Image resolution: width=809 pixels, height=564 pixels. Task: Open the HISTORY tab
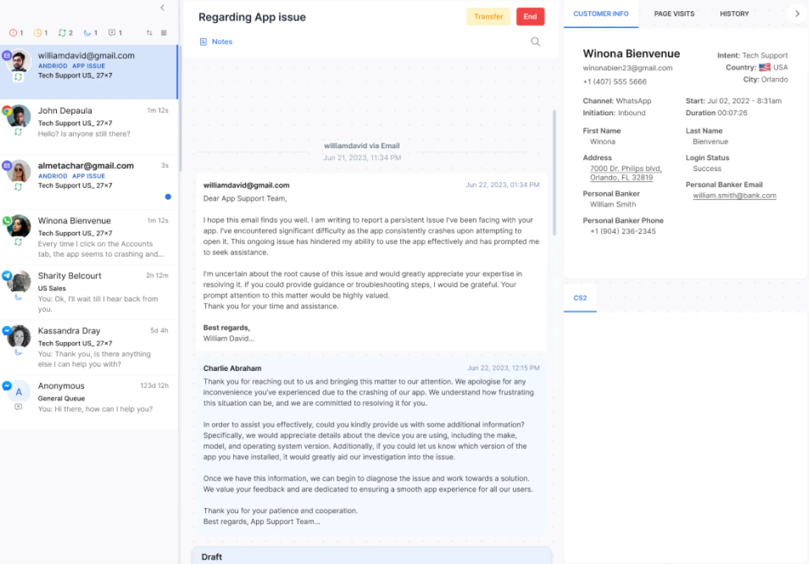[x=734, y=13]
